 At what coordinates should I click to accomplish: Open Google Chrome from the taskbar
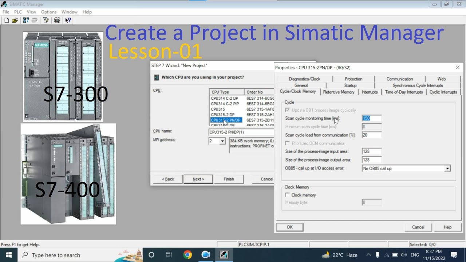(187, 255)
